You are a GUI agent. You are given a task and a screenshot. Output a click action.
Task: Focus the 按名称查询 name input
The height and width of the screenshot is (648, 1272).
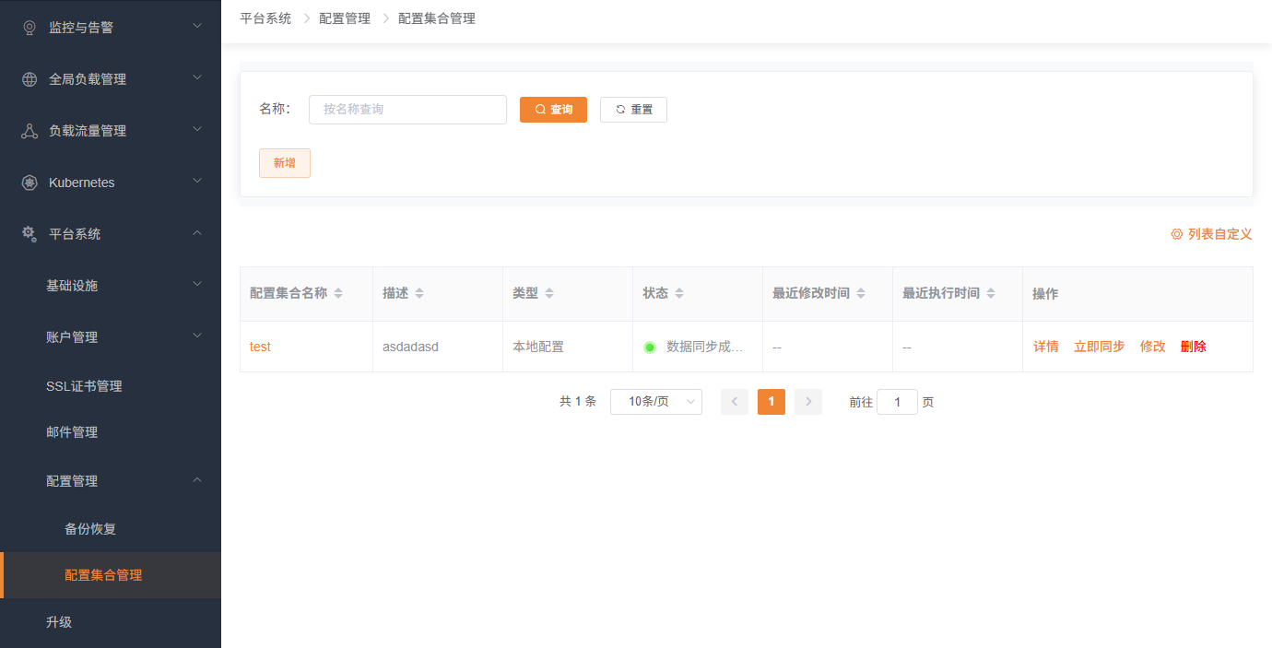(407, 109)
